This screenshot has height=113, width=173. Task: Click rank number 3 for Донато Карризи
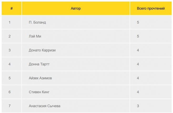(x=9, y=50)
